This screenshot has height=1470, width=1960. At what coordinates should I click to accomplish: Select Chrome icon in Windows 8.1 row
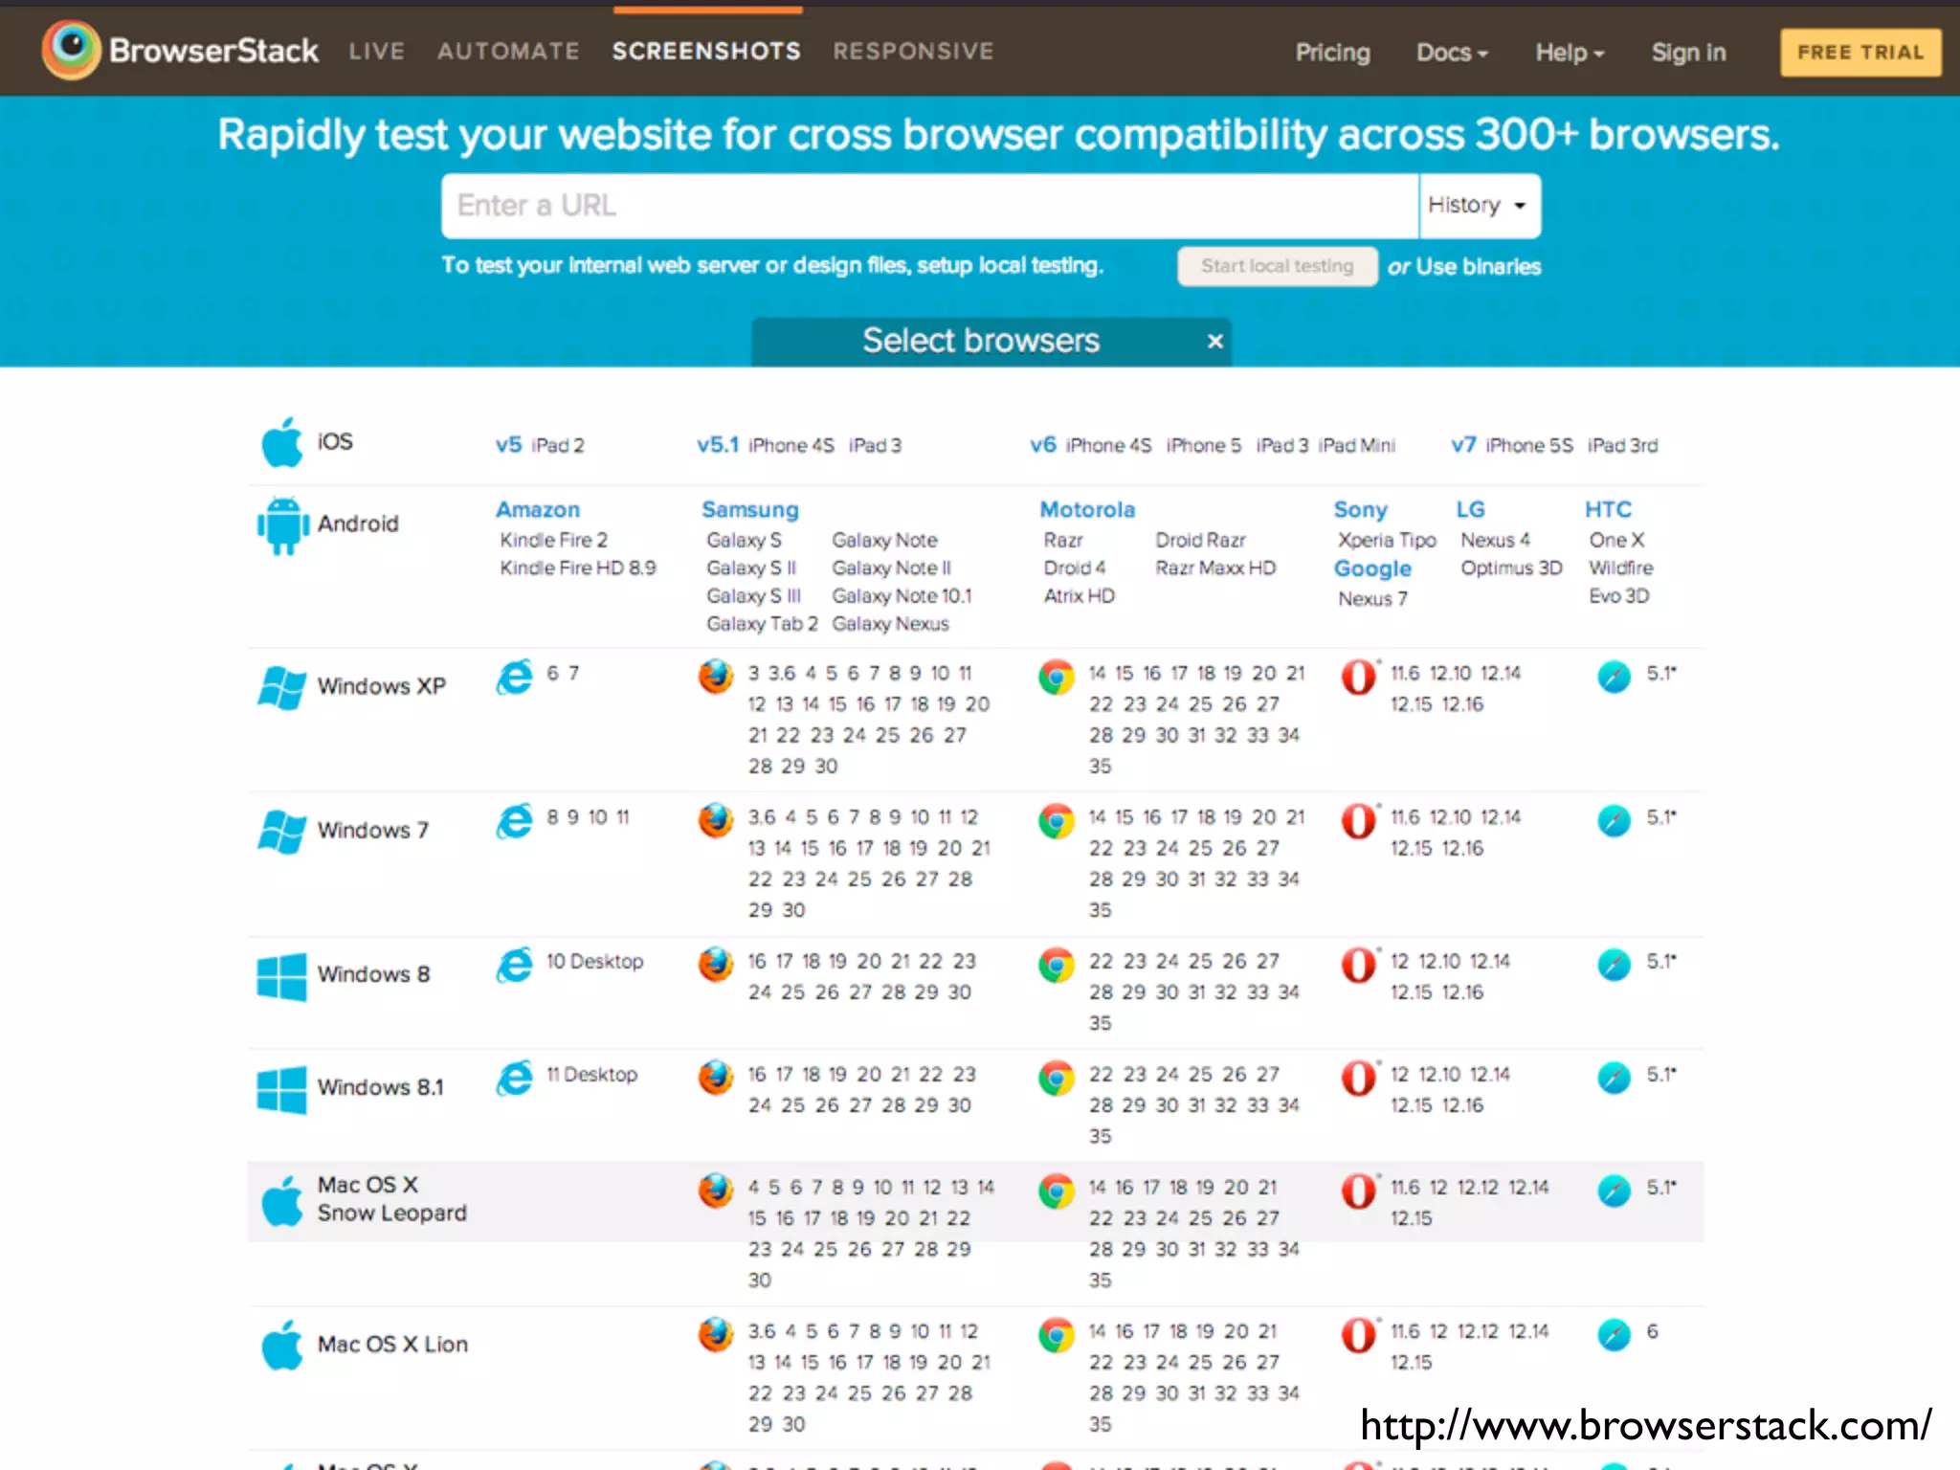click(1057, 1078)
